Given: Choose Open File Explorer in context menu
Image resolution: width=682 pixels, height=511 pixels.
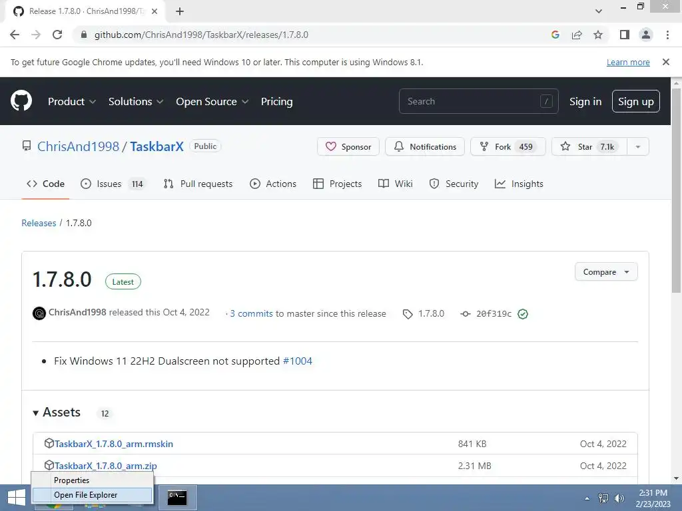Looking at the screenshot, I should pos(92,494).
